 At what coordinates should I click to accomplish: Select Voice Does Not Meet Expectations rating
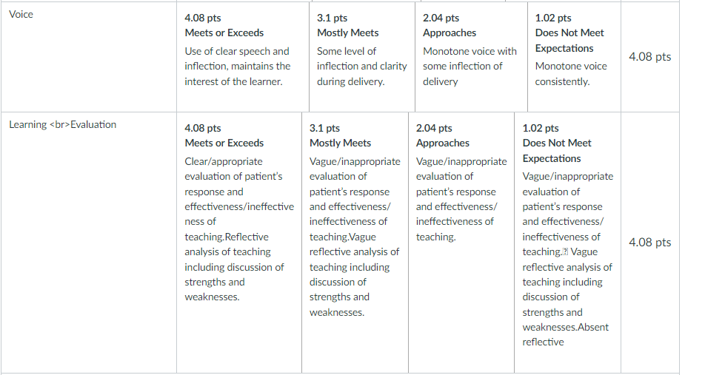tap(574, 57)
